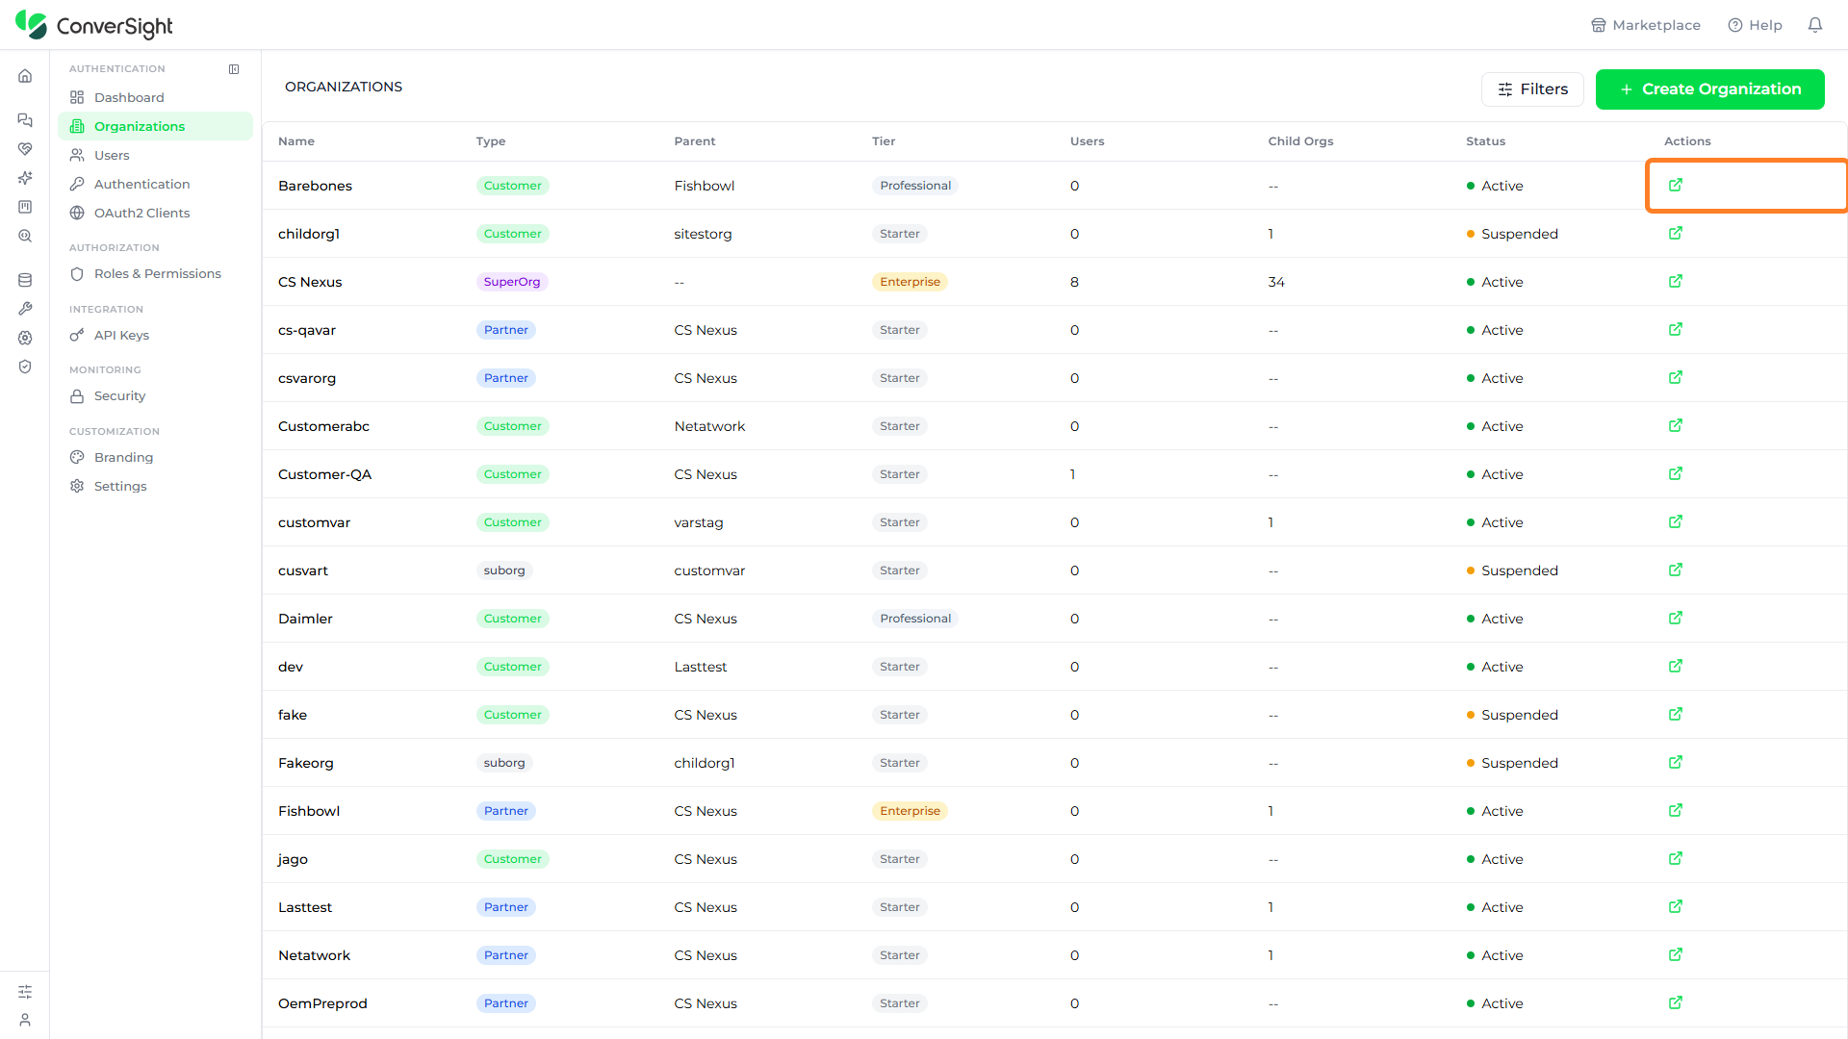Image resolution: width=1848 pixels, height=1039 pixels.
Task: Click the Lasttest organization name
Action: 305,907
